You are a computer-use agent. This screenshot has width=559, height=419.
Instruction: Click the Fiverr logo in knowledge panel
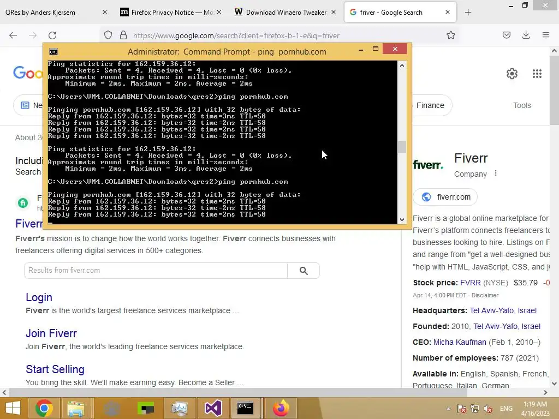(x=428, y=165)
